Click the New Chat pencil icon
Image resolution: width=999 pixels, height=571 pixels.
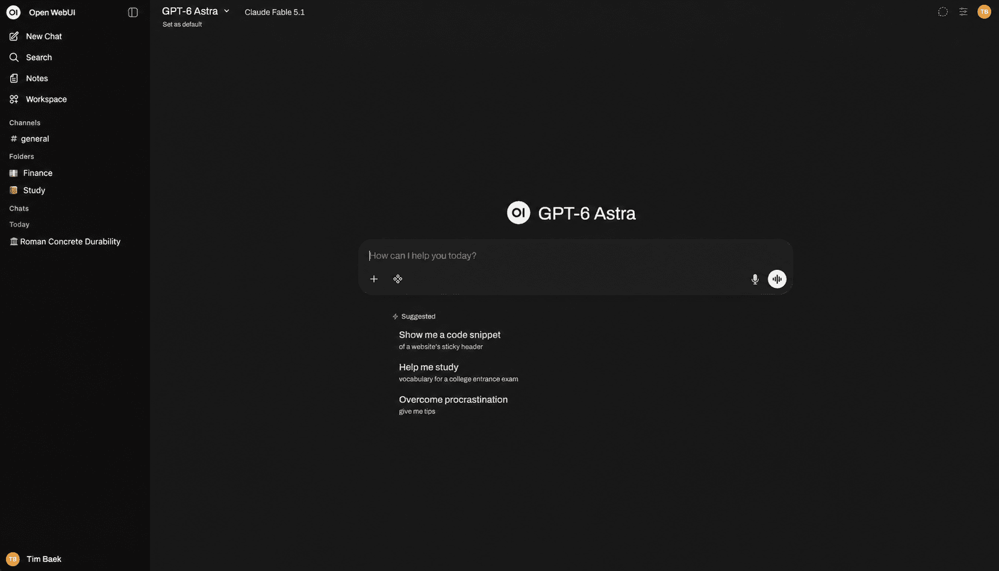(14, 36)
